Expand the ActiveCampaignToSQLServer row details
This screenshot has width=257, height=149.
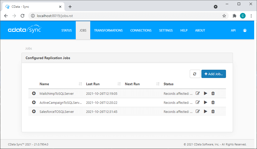(x=34, y=103)
